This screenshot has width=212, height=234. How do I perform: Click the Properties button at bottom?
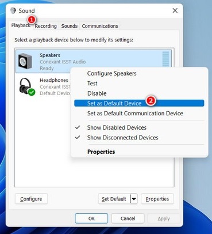(157, 199)
